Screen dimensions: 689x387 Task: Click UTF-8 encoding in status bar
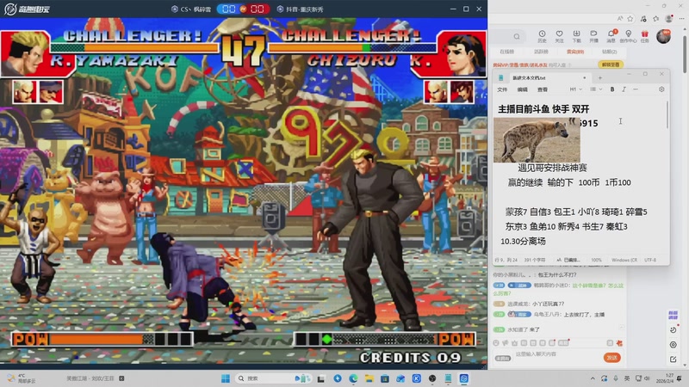650,261
